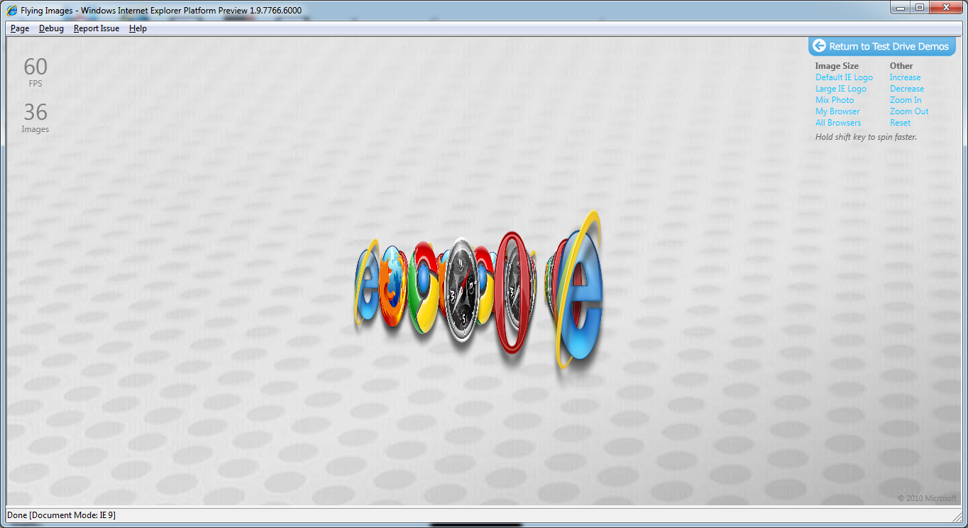Click the Safari compass logo
The width and height of the screenshot is (968, 528).
point(461,290)
